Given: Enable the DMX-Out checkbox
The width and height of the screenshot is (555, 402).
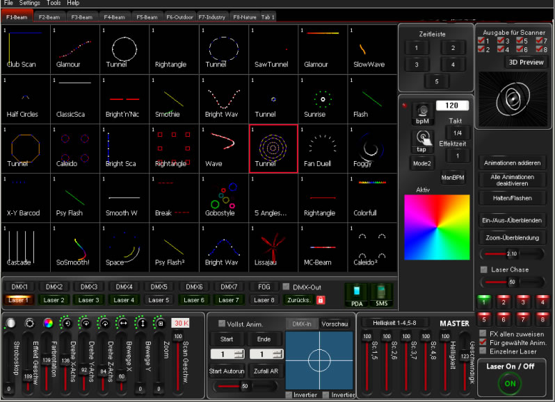Looking at the screenshot, I should (x=286, y=287).
